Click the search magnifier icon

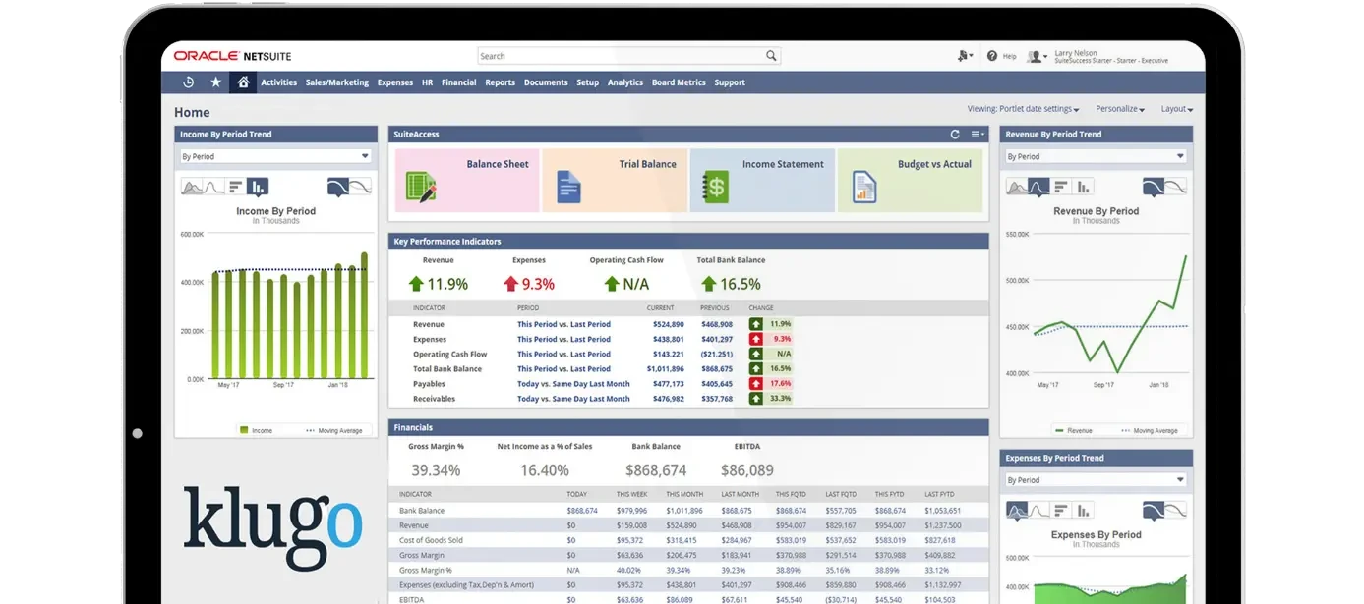(x=772, y=56)
